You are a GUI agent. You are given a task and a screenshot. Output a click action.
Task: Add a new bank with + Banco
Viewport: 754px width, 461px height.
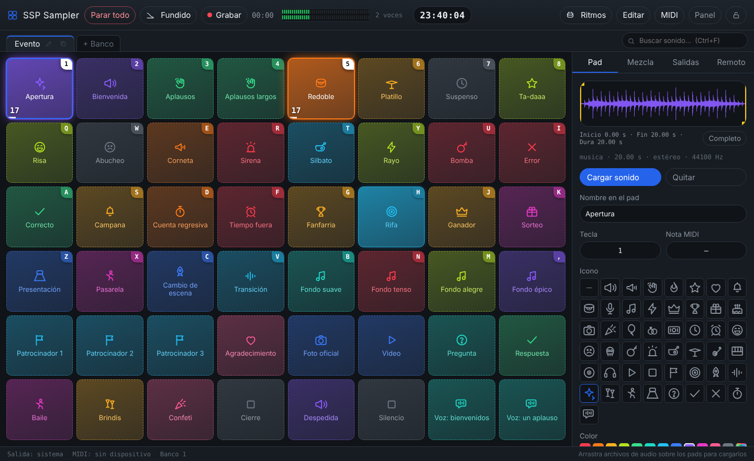coord(98,44)
